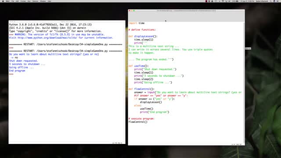The width and height of the screenshot is (281, 158).
Task: Click the red square menu bar icon
Action: (206, 1)
